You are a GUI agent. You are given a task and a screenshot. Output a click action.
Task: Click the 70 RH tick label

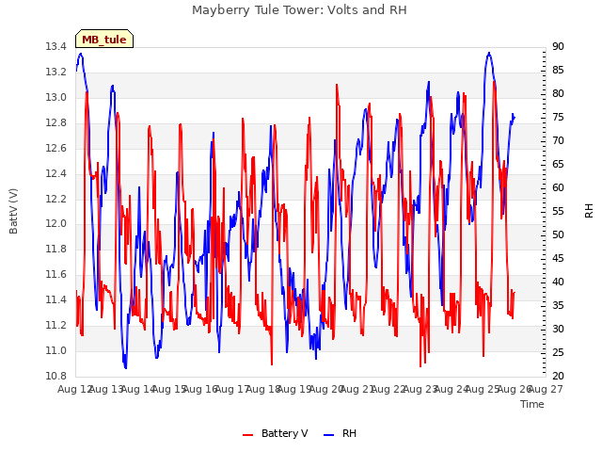(x=558, y=141)
